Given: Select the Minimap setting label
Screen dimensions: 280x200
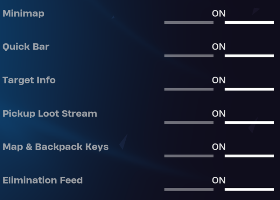Looking at the screenshot, I should [x=23, y=14].
